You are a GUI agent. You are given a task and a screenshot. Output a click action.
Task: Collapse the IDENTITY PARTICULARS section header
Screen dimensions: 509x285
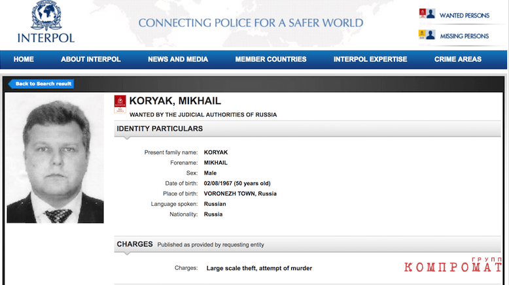point(307,129)
